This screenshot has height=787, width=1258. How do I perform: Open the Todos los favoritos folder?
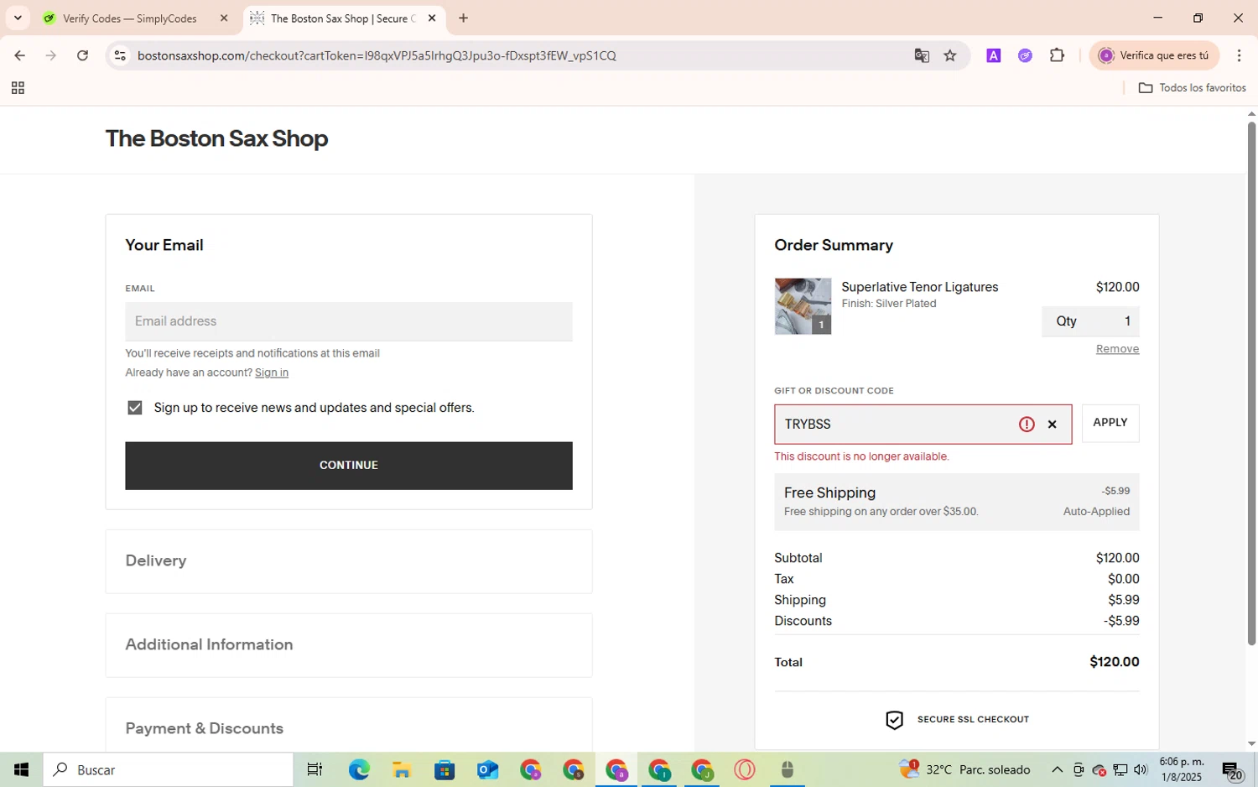pos(1192,88)
